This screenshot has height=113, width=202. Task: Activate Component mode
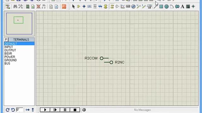tap(79, 6)
